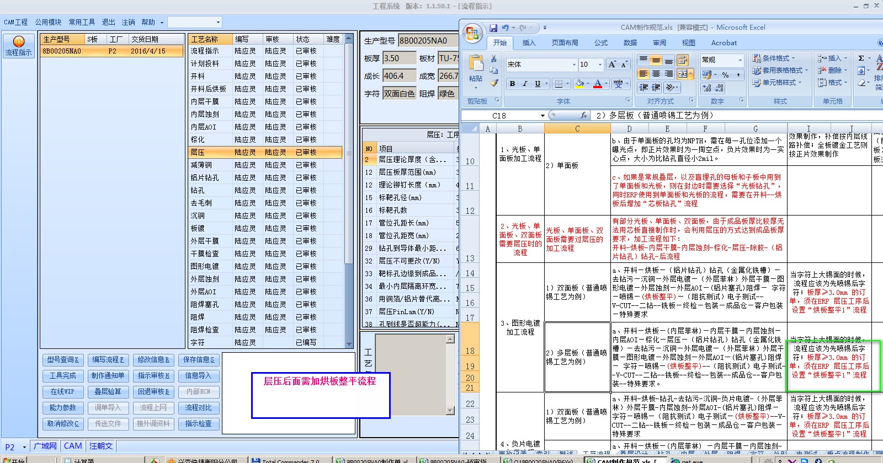Image resolution: width=883 pixels, height=463 pixels.
Task: Toggle middle vertical alignment
Action: pyautogui.click(x=656, y=60)
